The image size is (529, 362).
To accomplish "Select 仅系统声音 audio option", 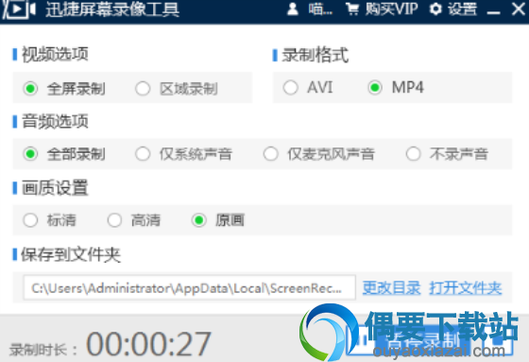I will point(183,154).
